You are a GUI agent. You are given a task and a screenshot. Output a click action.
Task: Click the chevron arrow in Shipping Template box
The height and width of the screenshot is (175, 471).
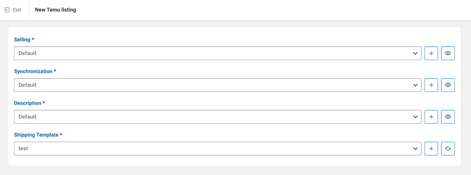coord(415,149)
